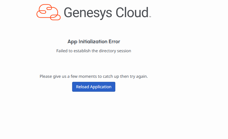Viewport: 228px width, 139px height.
Task: Click the TM trademark symbol after Cloud
Action: [x=150, y=17]
